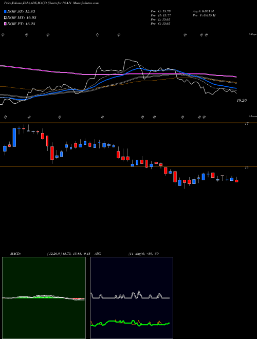The width and height of the screenshot is (257, 339).
Task: Click the '<Tops' label at right edge
Action: pos(253,34)
